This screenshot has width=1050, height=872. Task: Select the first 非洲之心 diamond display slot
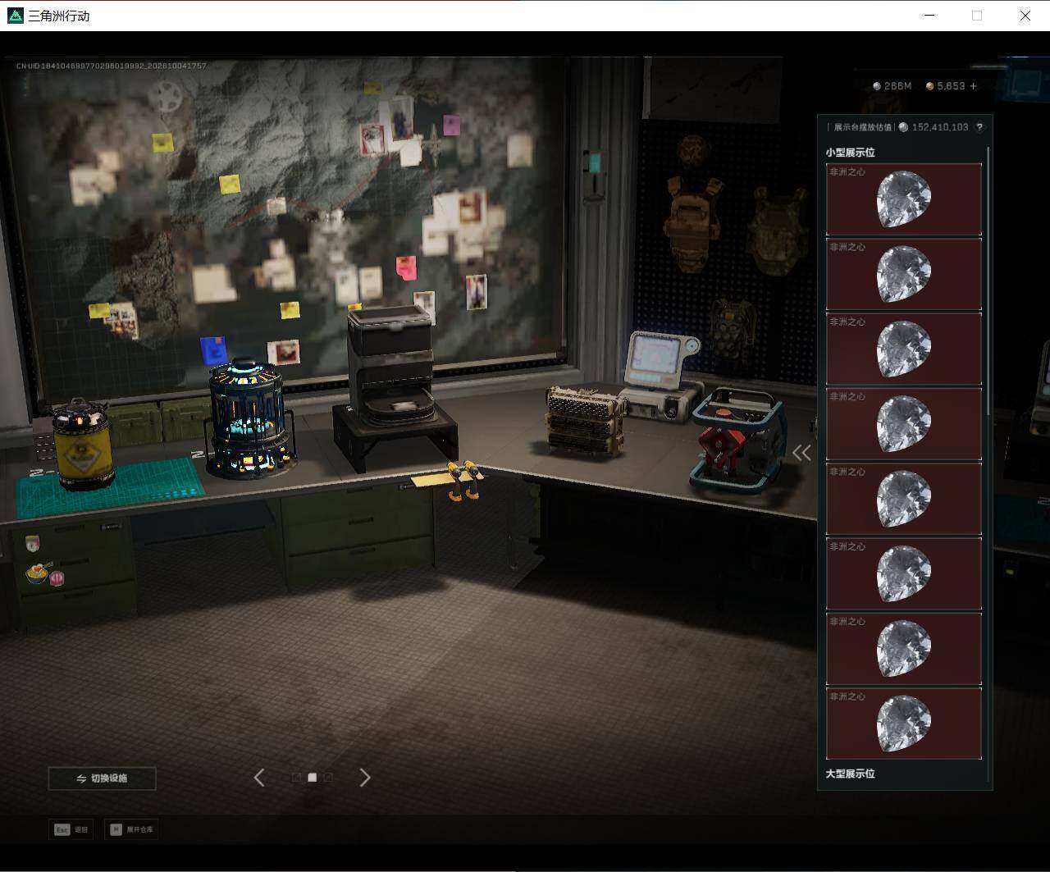point(903,199)
